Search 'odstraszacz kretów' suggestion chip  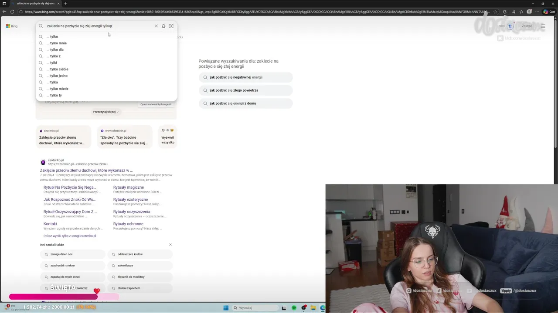[x=140, y=254]
